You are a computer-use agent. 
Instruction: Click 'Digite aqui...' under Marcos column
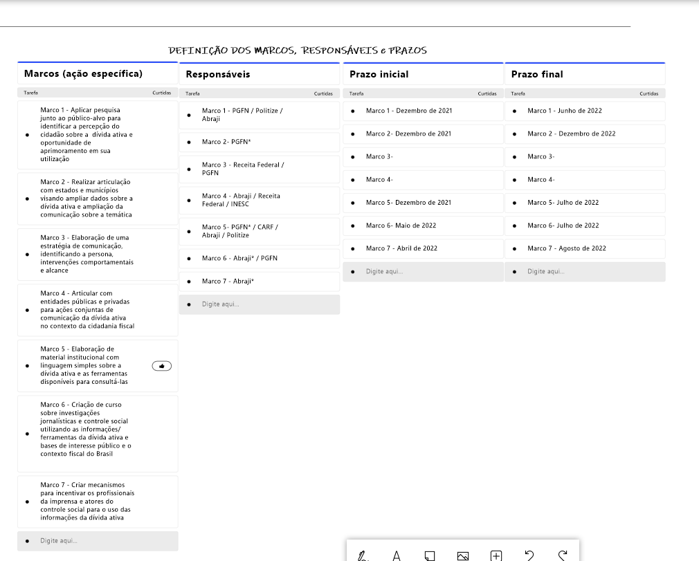click(59, 541)
